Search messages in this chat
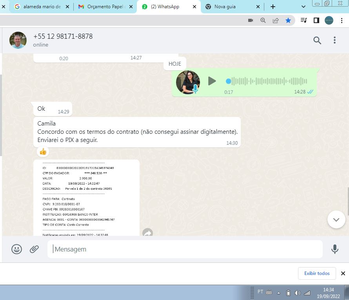Screen dimensions: 349x300 (x=317, y=40)
